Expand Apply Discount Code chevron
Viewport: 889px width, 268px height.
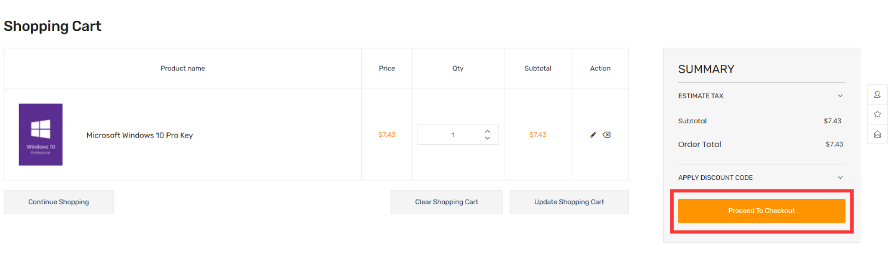[x=840, y=177]
